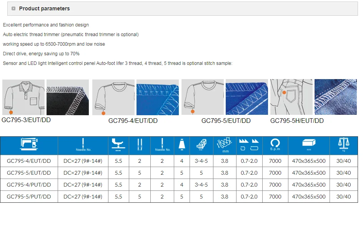The height and width of the screenshot is (235, 363).
Task: Click 30/40 in the GC795-4/EUT/DD row
Action: pos(343,161)
